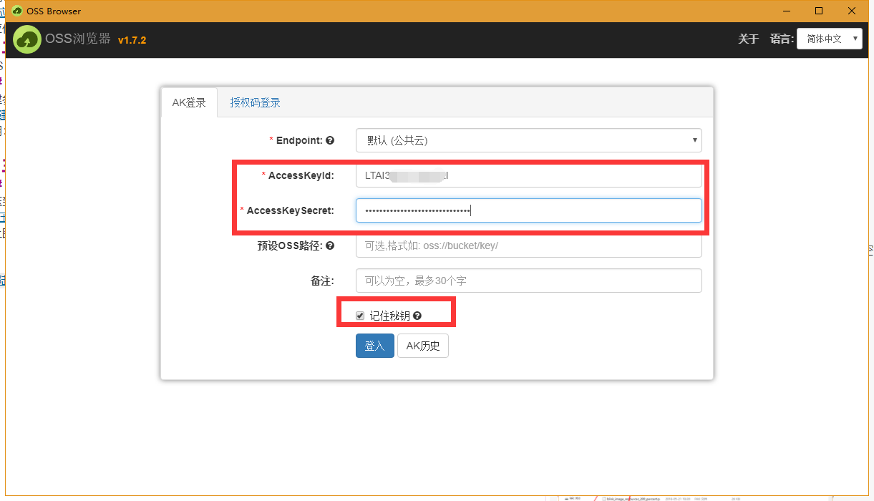Open the AK历史 button
The image size is (874, 501).
pyautogui.click(x=423, y=346)
